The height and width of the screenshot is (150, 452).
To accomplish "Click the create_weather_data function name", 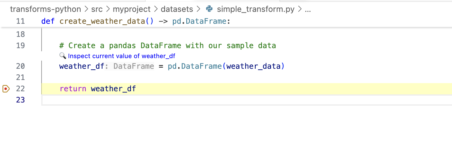I will coord(102,21).
